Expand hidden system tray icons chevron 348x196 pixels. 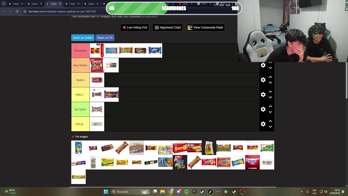point(302,192)
